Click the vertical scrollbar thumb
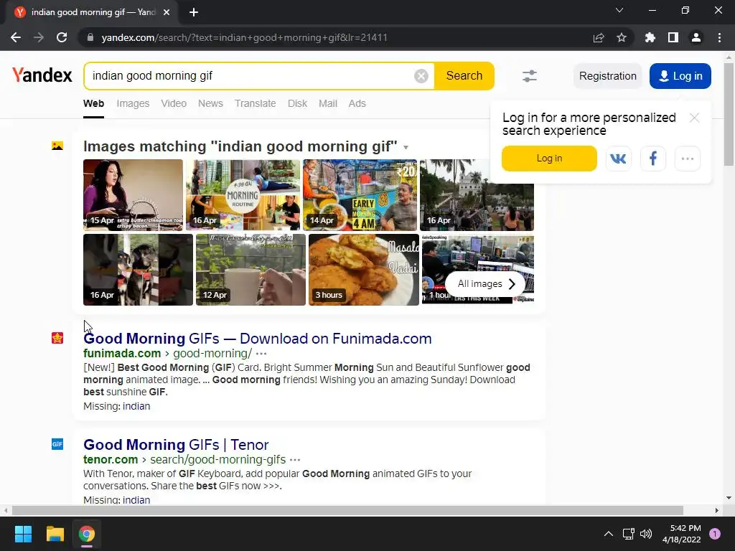 [729, 114]
